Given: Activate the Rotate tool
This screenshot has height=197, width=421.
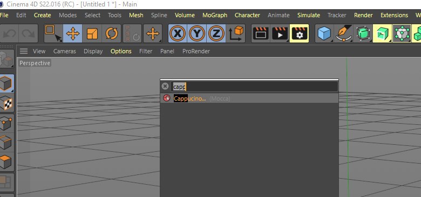Looking at the screenshot, I should click(111, 34).
